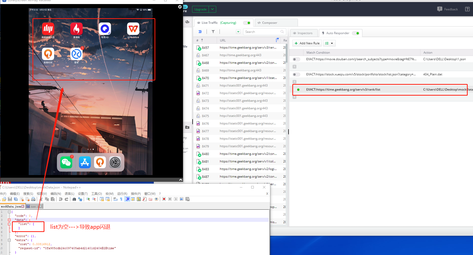This screenshot has width=473, height=255.
Task: Collapse the "extra" fold marker on line 8
Action: coord(9,240)
